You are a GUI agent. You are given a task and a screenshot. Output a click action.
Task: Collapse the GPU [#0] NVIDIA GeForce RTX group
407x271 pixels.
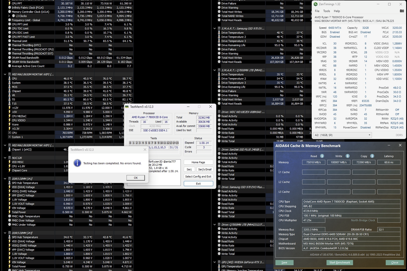point(215,262)
